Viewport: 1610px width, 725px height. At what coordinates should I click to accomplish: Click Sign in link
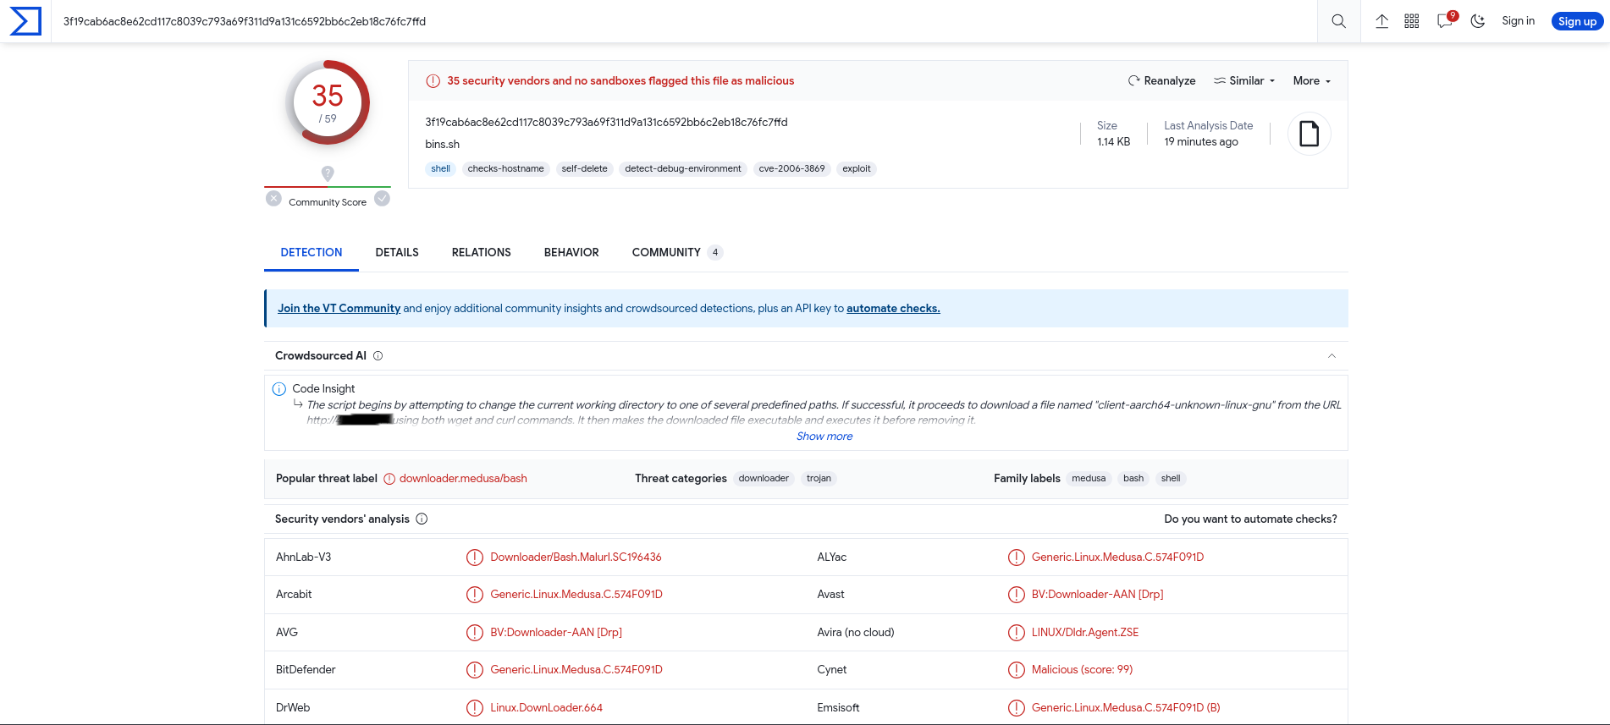(x=1518, y=21)
